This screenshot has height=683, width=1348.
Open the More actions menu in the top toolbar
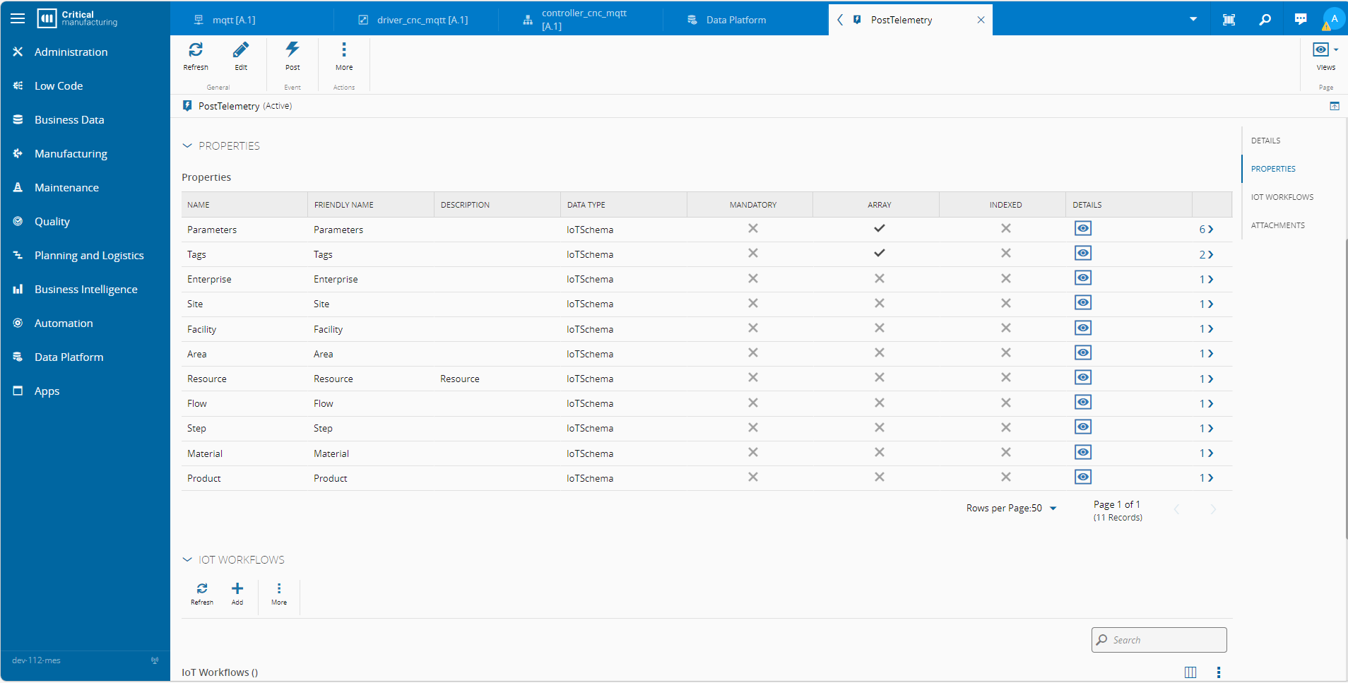pos(344,50)
